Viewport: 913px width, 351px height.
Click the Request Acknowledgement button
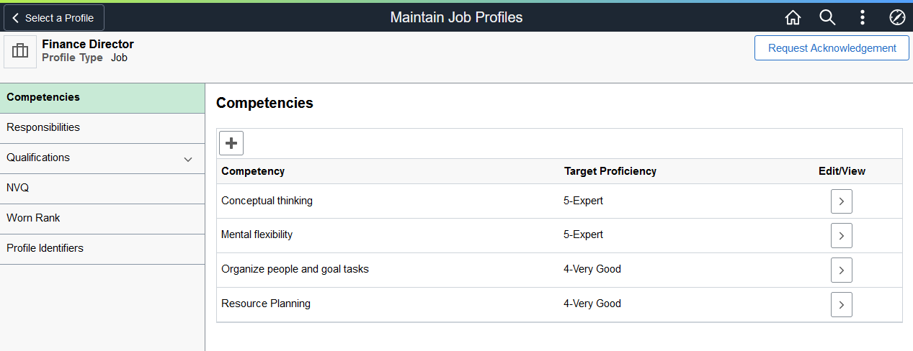832,48
